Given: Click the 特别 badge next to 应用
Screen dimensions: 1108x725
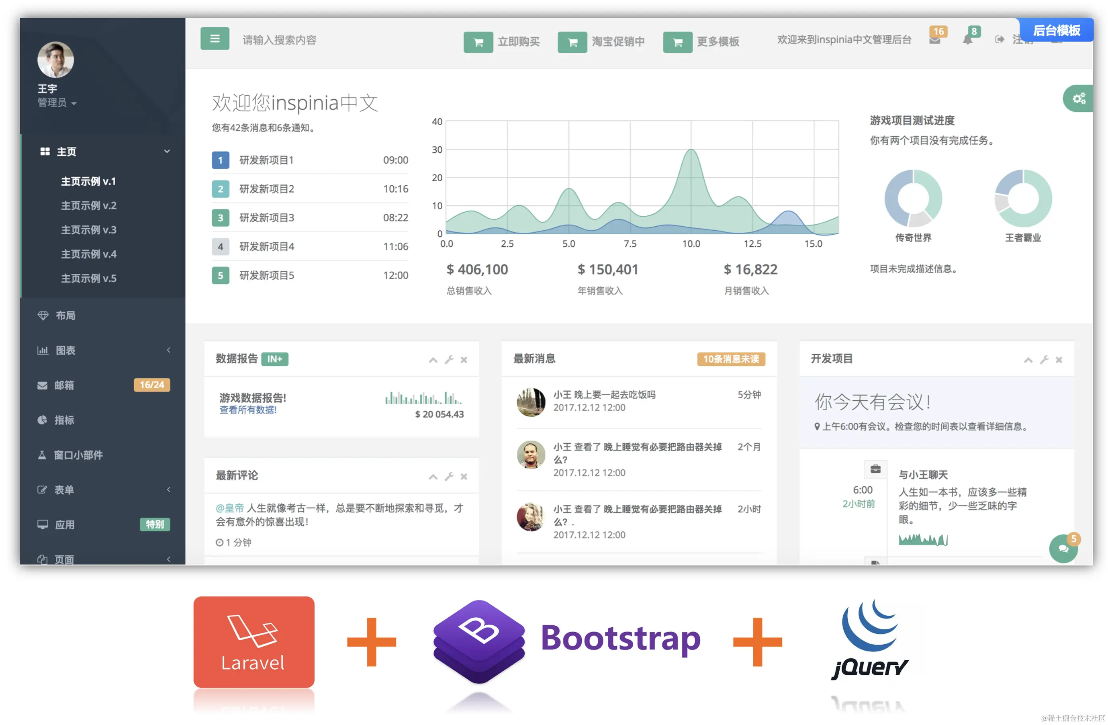Looking at the screenshot, I should 155,524.
